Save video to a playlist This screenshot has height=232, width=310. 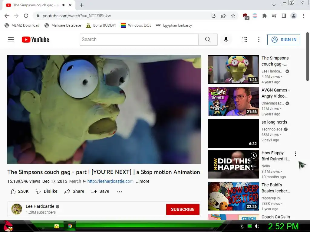[x=100, y=191]
